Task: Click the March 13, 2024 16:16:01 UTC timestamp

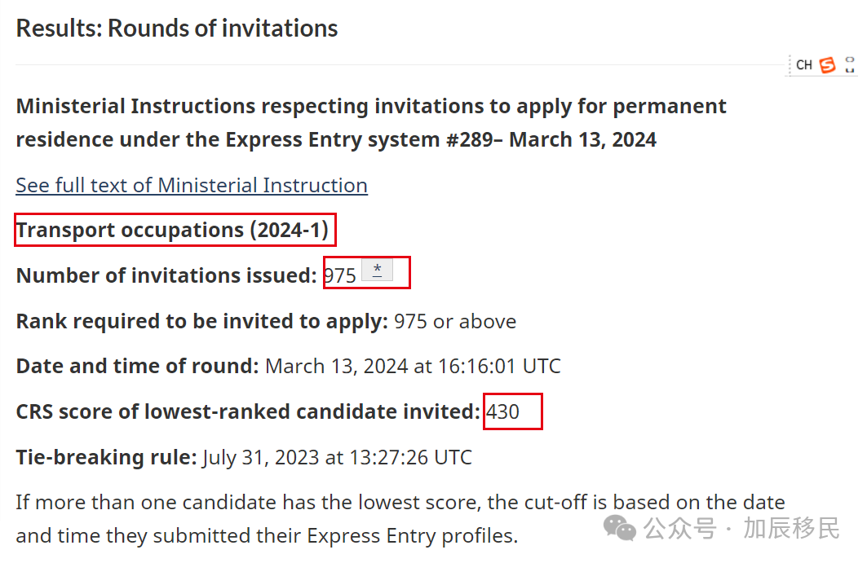Action: [x=413, y=367]
